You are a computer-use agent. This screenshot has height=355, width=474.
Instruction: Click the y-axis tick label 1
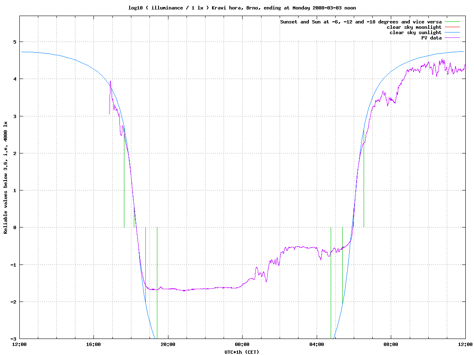coord(15,190)
